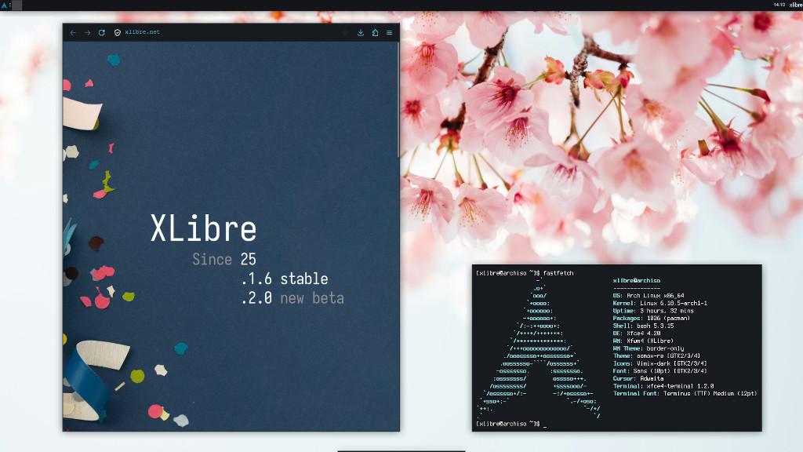Open the browser downloads icon
The image size is (803, 452).
point(361,32)
